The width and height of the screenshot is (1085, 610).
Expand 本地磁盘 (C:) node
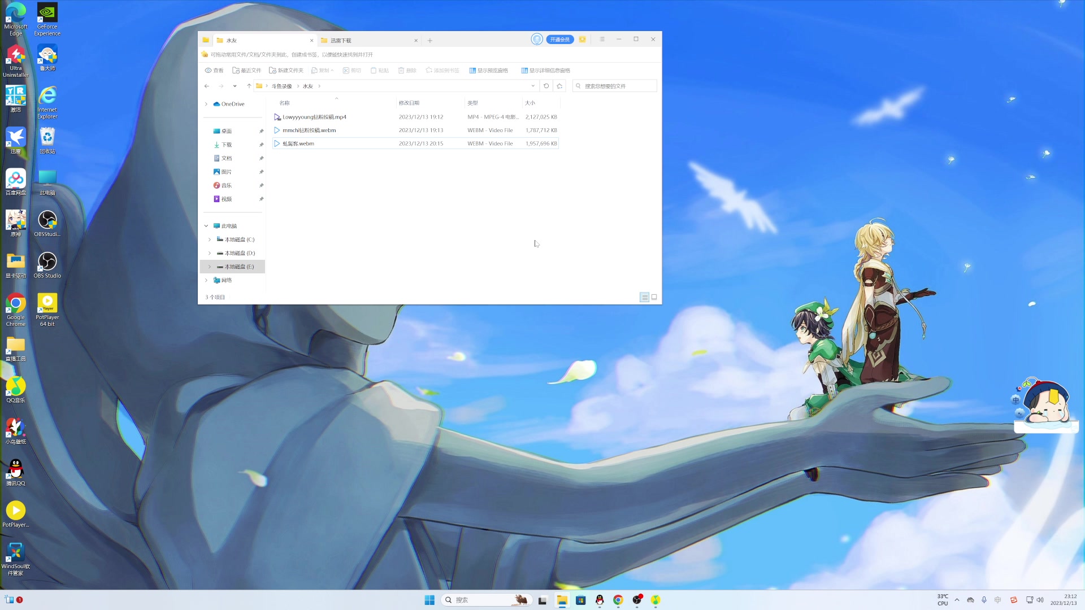210,239
